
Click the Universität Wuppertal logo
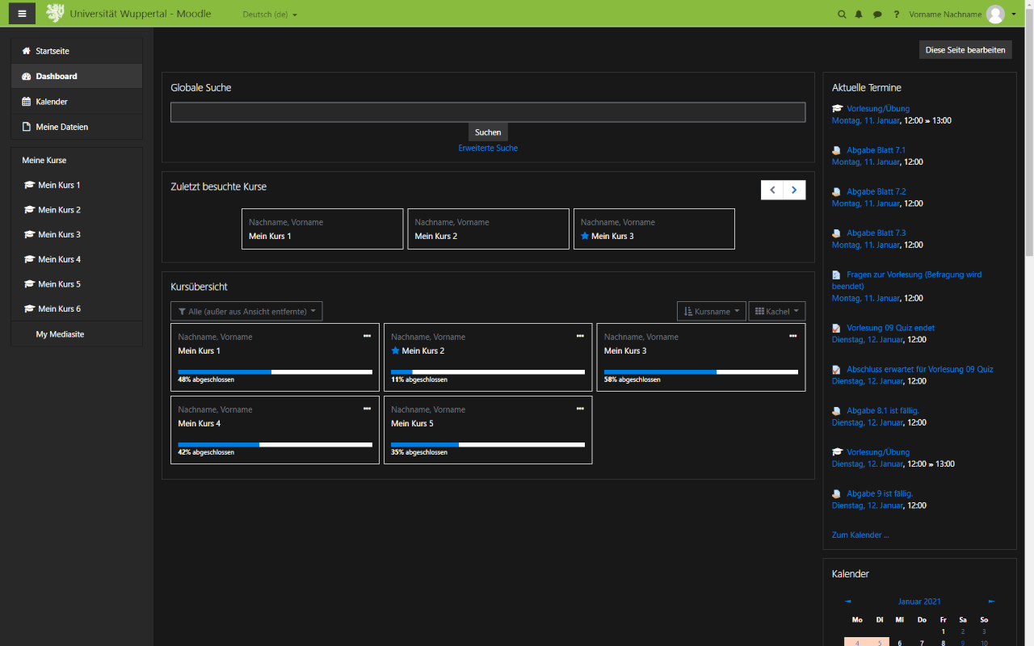[55, 14]
